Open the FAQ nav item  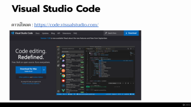tap(75, 33)
